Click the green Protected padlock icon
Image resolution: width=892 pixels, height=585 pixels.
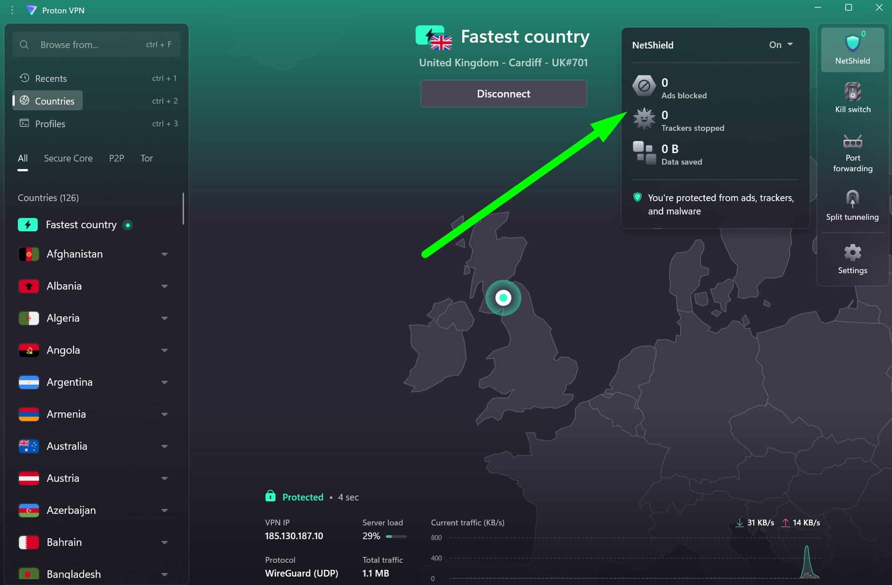270,496
